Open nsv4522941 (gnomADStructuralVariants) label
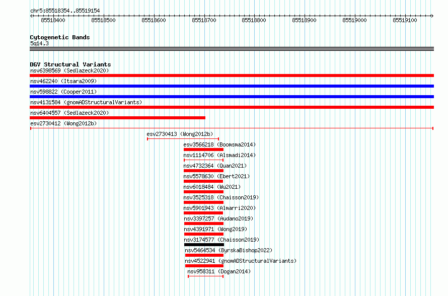448x296 pixels. point(241,261)
